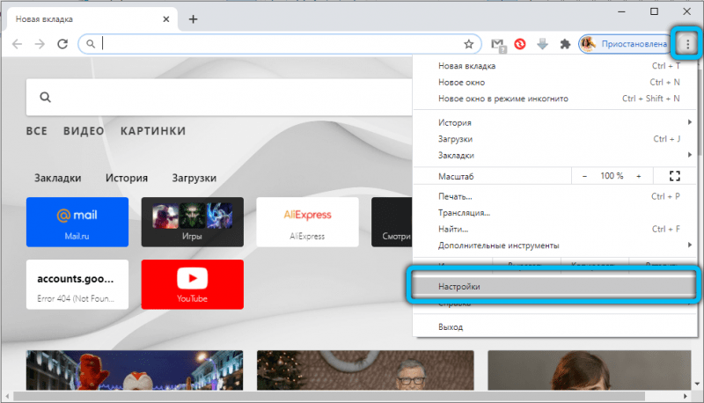Open the news image with Santa mitten
Screen dimensions: 704x403
tap(135, 370)
